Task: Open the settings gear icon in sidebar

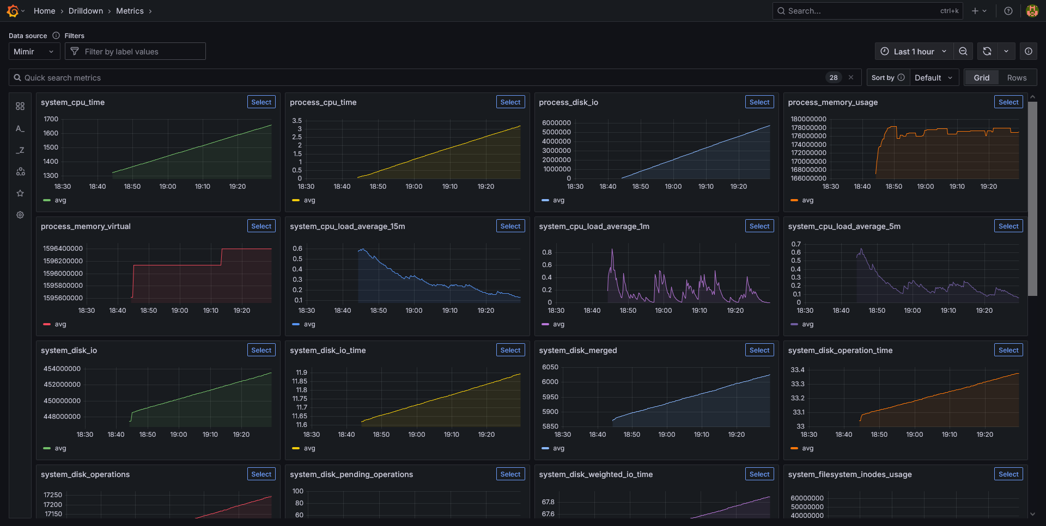Action: pyautogui.click(x=20, y=215)
